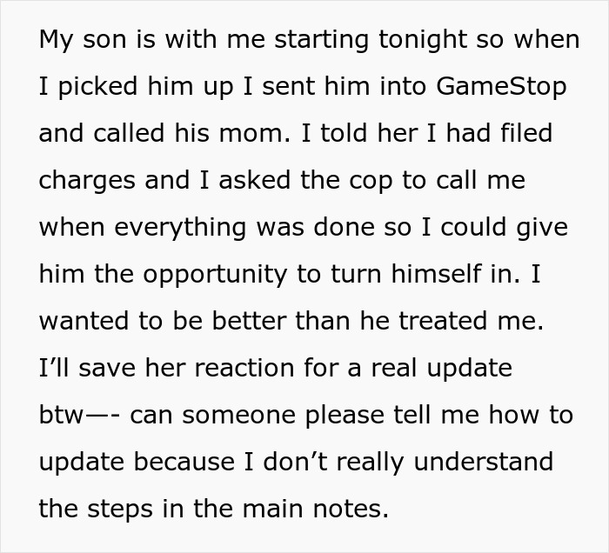Click the text "btw" at line start
The height and width of the screenshot is (553, 609).
pyautogui.click(x=59, y=416)
